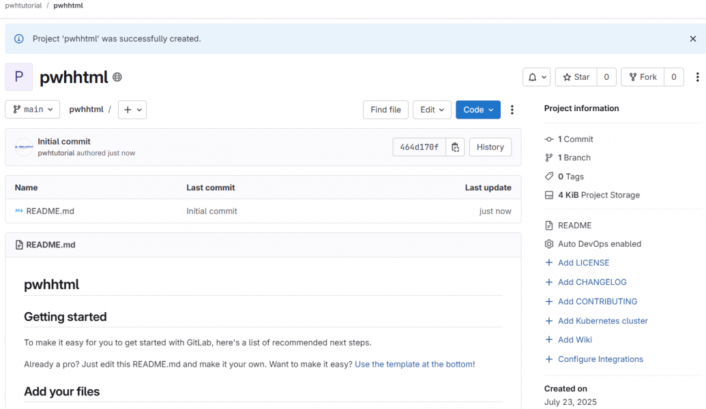Dismiss the project created alert

pos(692,39)
